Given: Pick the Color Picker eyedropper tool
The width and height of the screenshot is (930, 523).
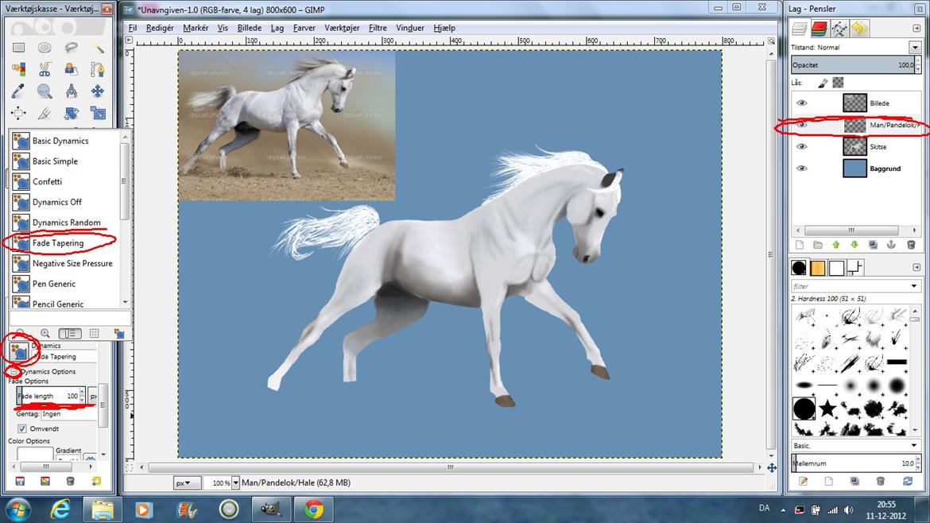Looking at the screenshot, I should (x=18, y=91).
